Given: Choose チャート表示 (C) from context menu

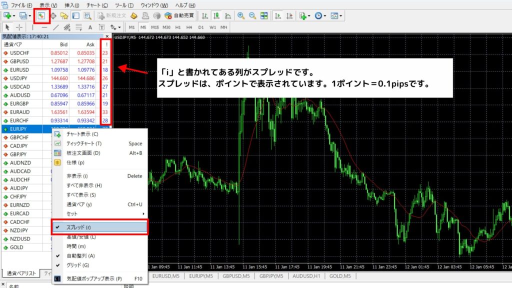Looking at the screenshot, I should point(82,134).
